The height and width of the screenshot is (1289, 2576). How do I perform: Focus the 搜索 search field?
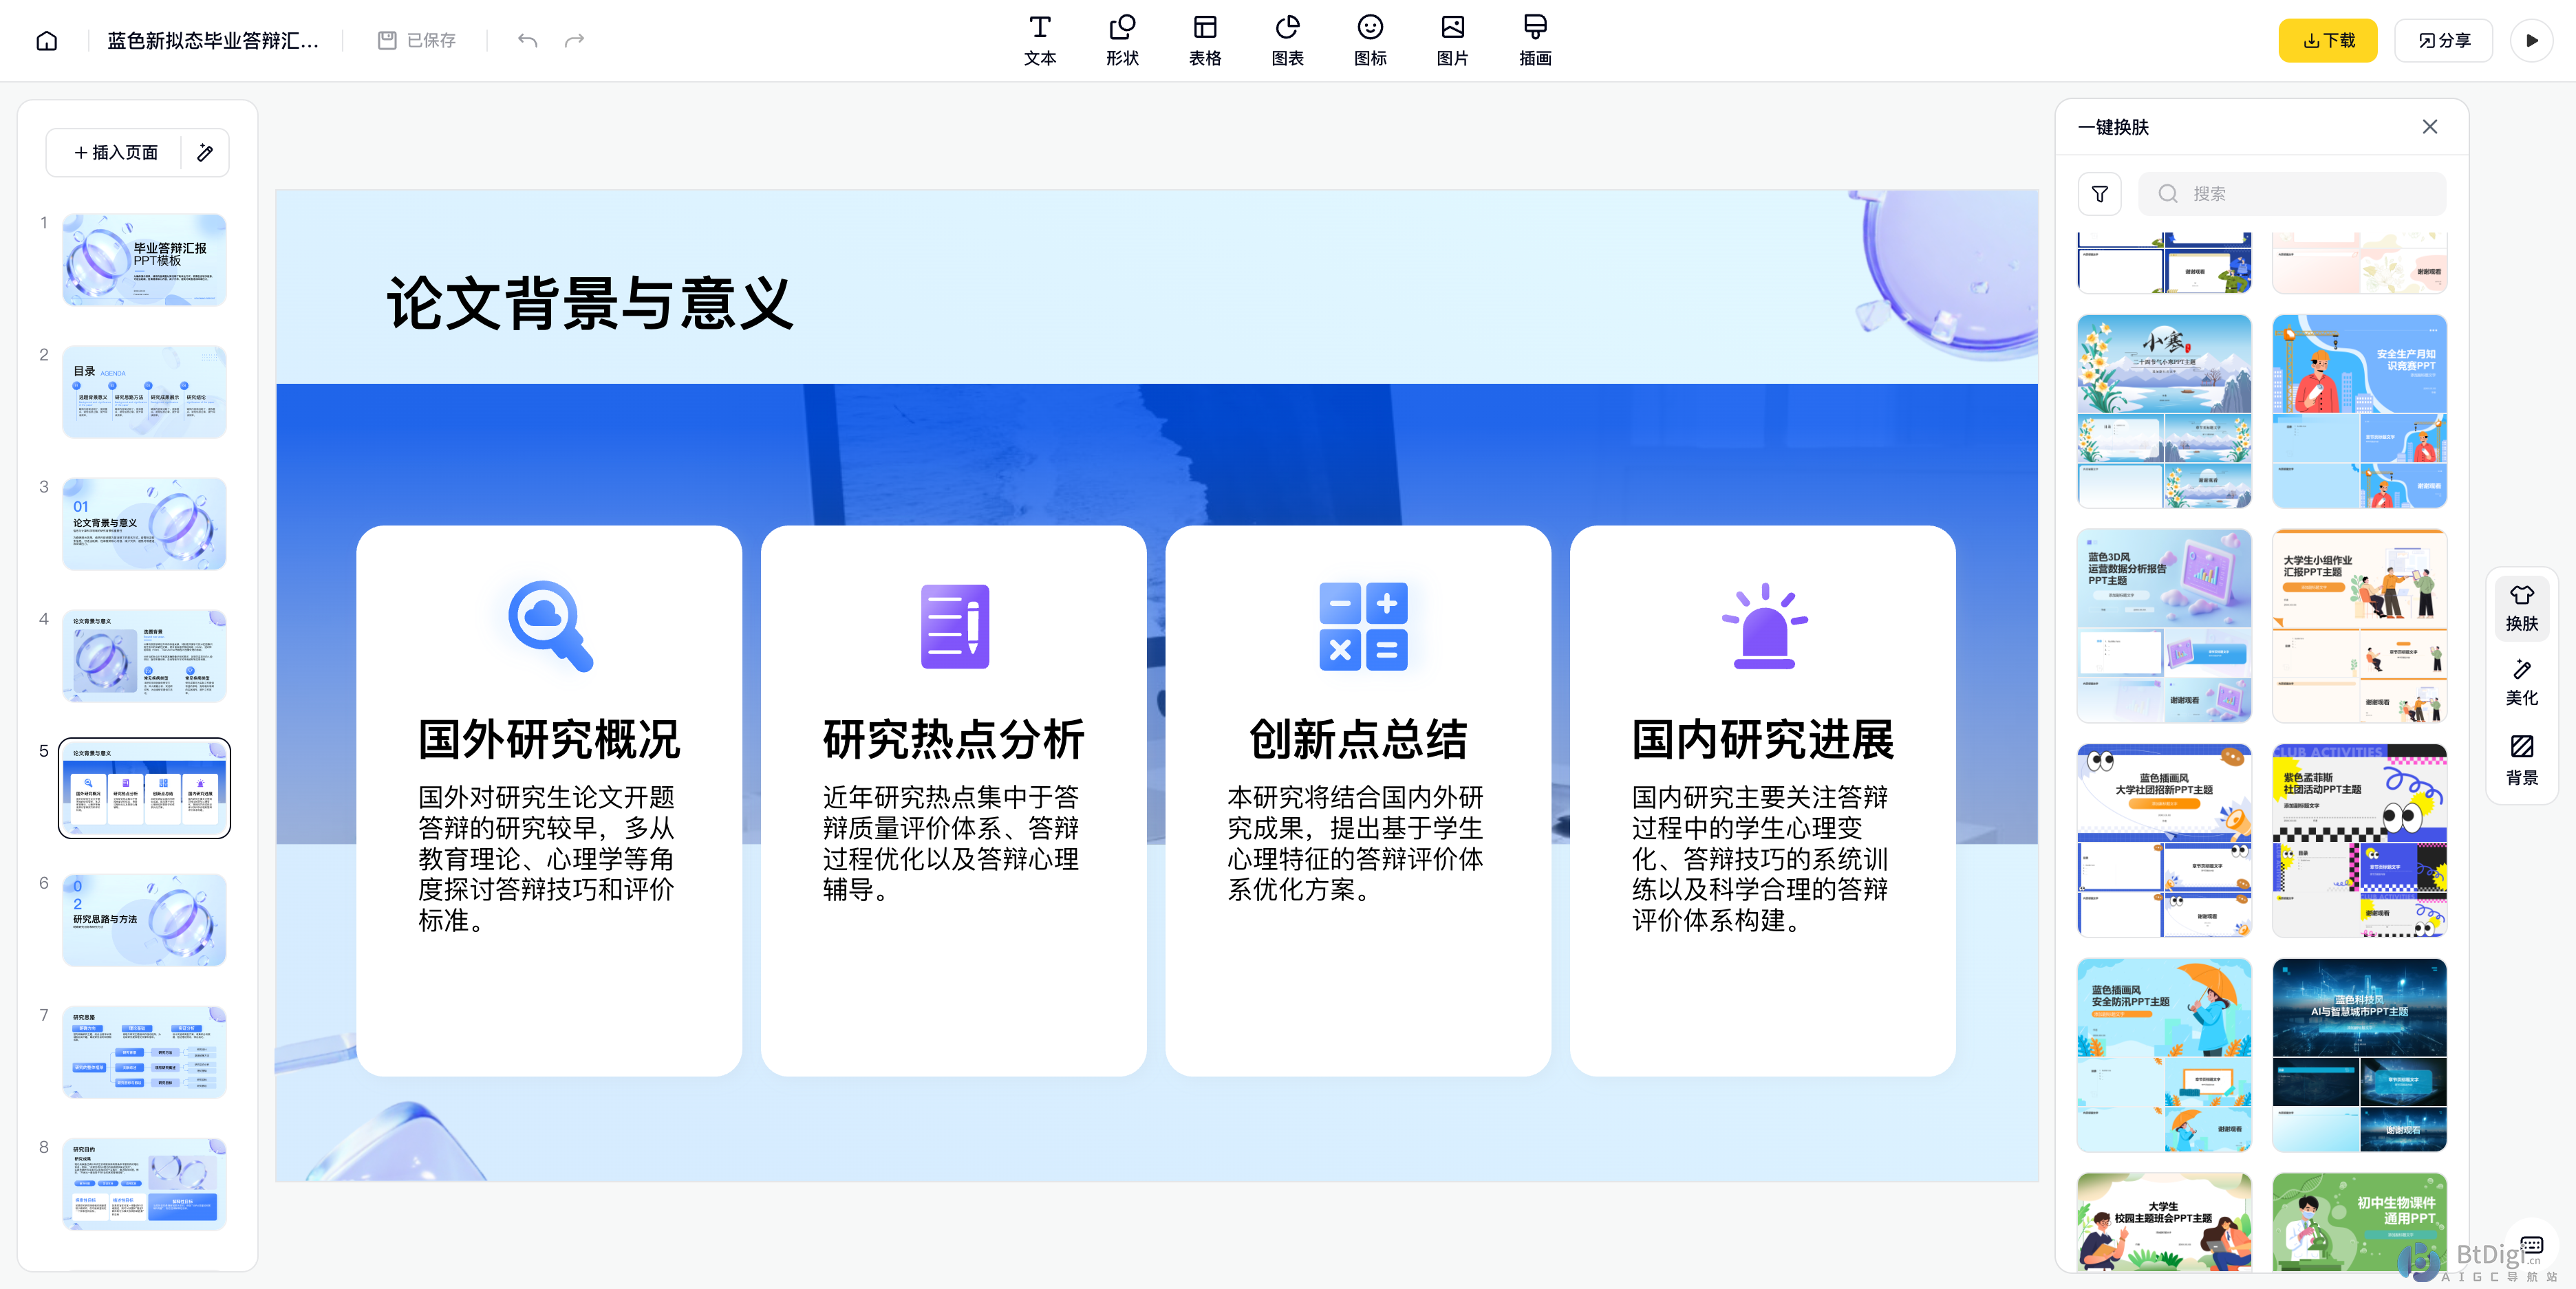click(x=2292, y=194)
